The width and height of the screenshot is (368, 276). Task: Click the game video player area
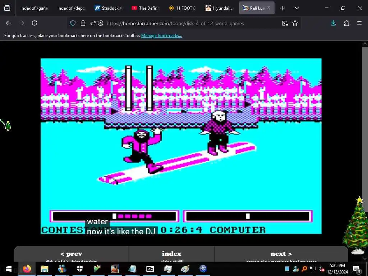181,146
